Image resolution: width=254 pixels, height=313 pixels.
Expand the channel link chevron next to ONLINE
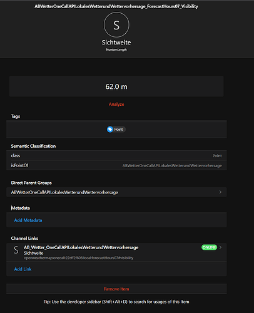pos(220,247)
